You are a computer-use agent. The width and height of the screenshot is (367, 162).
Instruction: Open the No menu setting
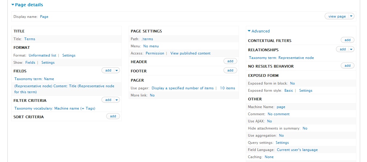point(151,46)
